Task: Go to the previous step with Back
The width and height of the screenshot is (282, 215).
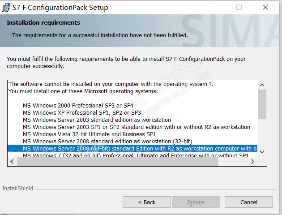Action: pyautogui.click(x=146, y=202)
